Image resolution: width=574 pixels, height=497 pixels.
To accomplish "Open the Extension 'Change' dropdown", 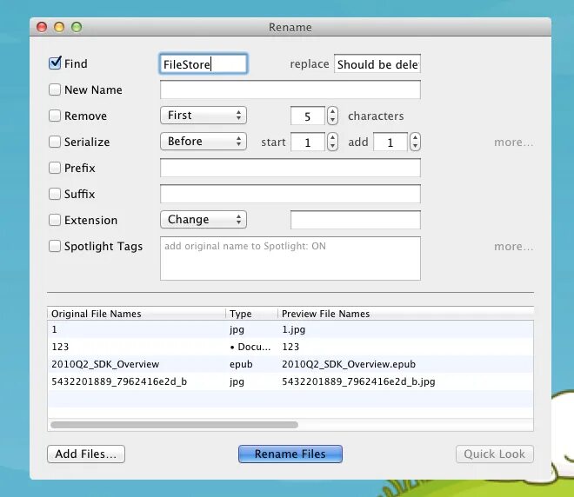I will [204, 220].
